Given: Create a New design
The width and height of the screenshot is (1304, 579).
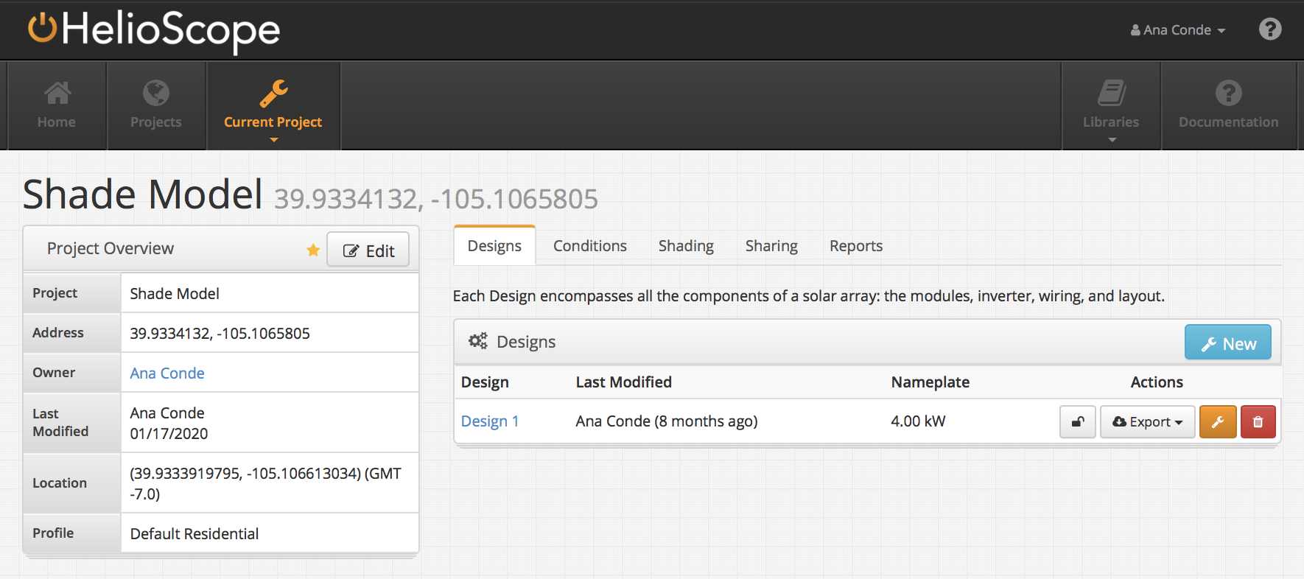Looking at the screenshot, I should [x=1228, y=343].
